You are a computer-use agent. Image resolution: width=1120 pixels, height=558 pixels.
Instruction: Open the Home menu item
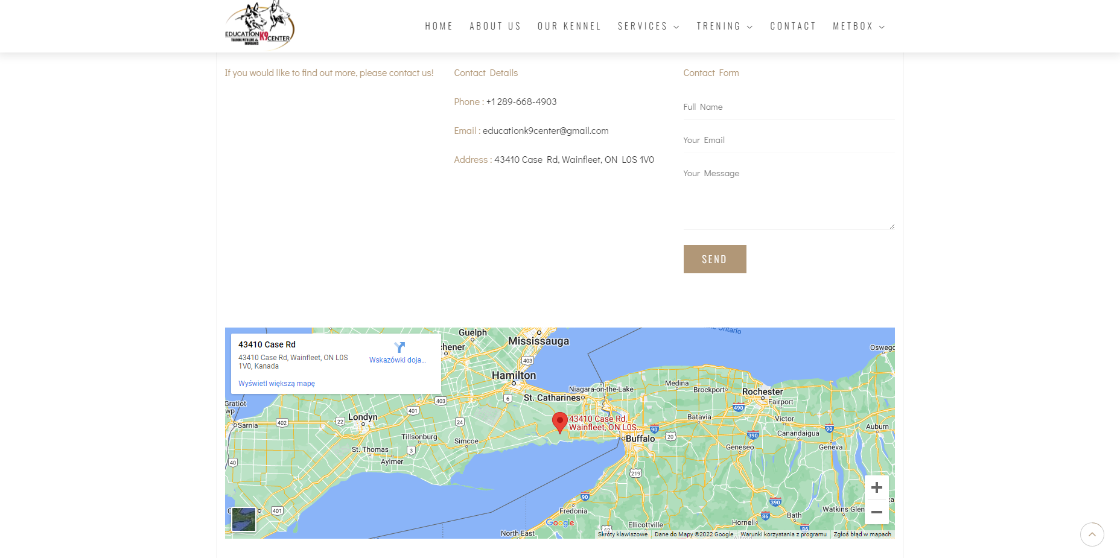coord(439,27)
